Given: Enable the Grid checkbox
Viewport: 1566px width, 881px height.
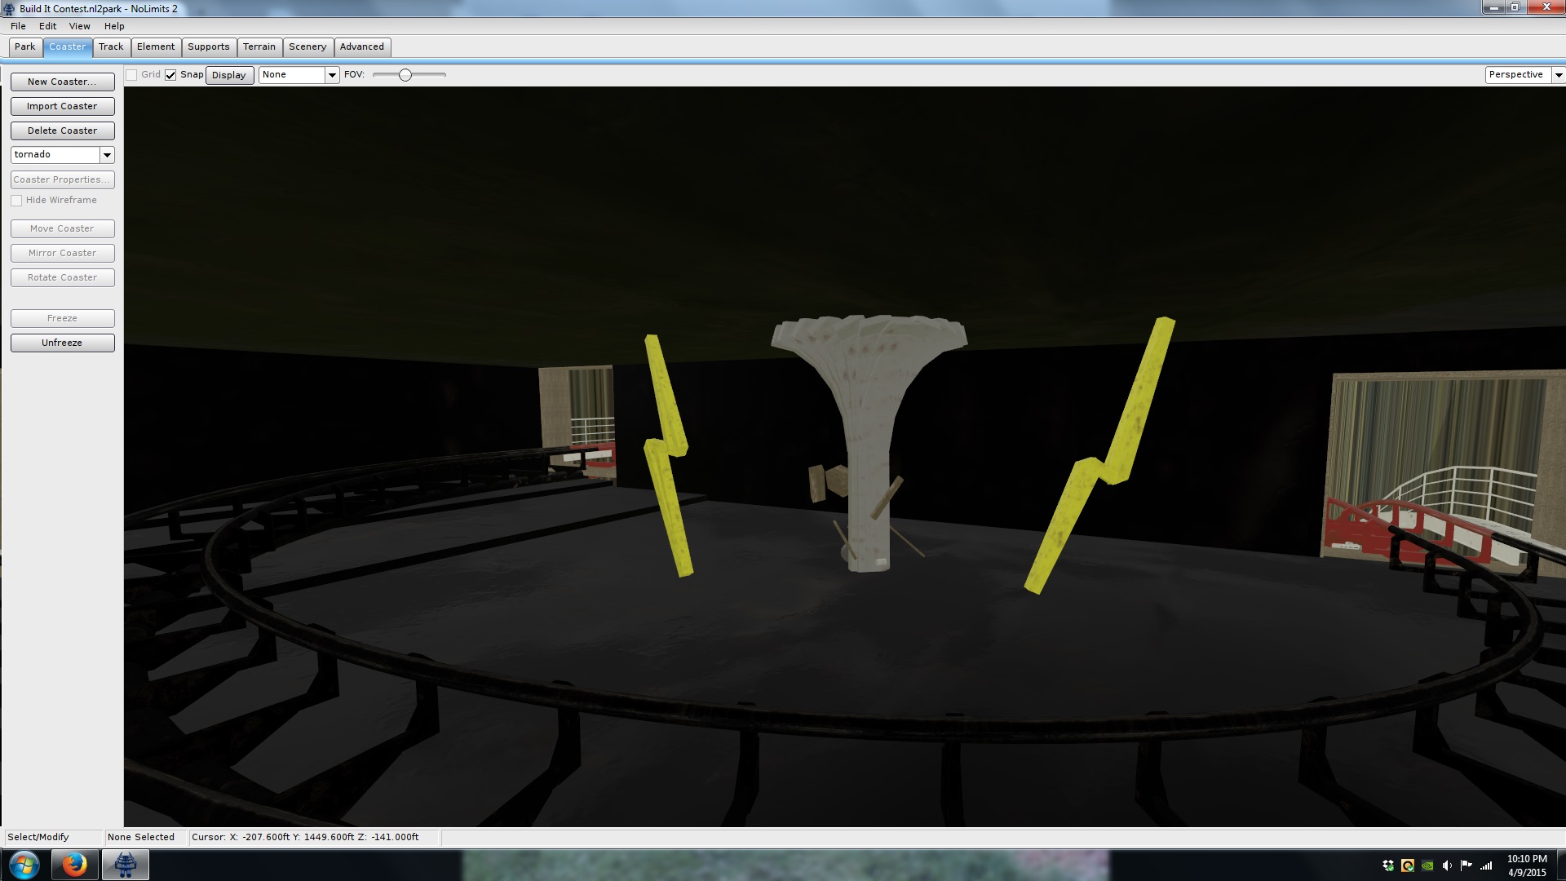Looking at the screenshot, I should [x=131, y=75].
